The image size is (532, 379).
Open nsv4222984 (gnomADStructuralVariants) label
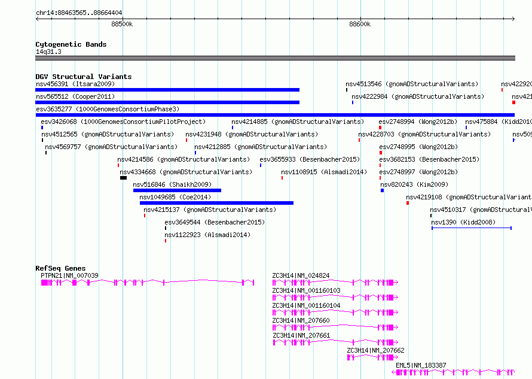[x=418, y=96]
